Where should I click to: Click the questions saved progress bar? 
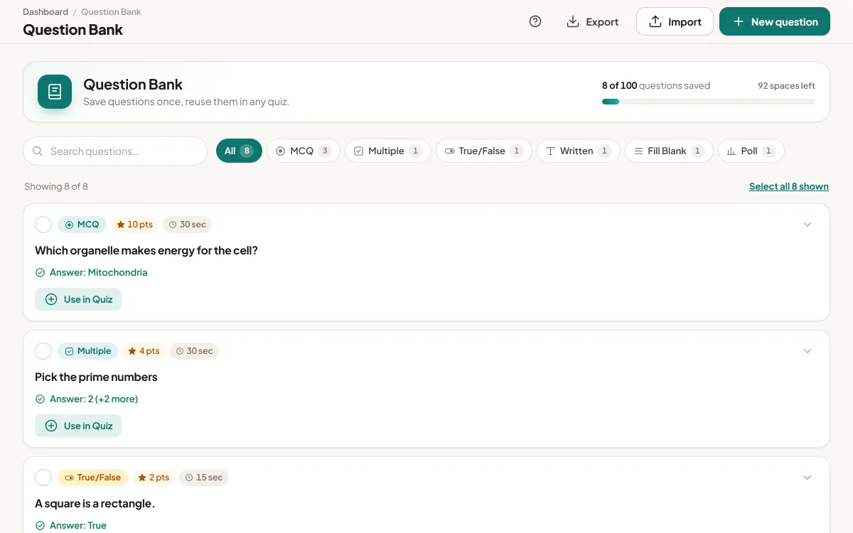click(x=708, y=102)
